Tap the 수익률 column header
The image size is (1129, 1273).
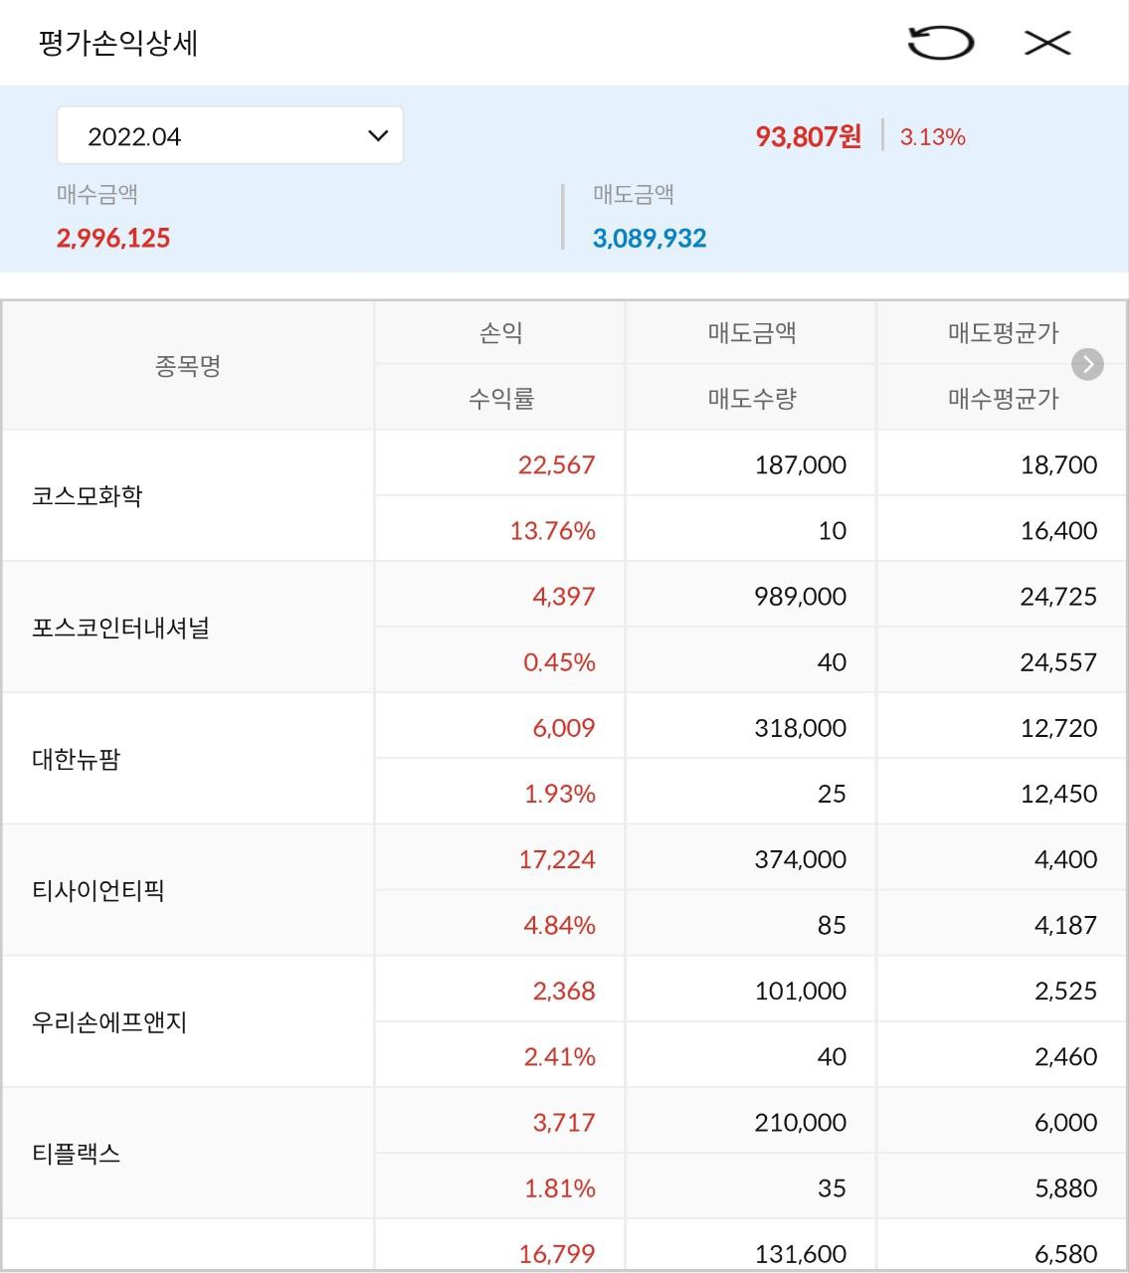tap(500, 399)
